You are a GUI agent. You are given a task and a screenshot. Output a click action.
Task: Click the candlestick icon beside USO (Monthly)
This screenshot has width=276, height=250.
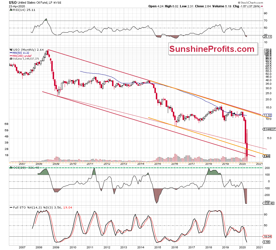(x=11, y=50)
